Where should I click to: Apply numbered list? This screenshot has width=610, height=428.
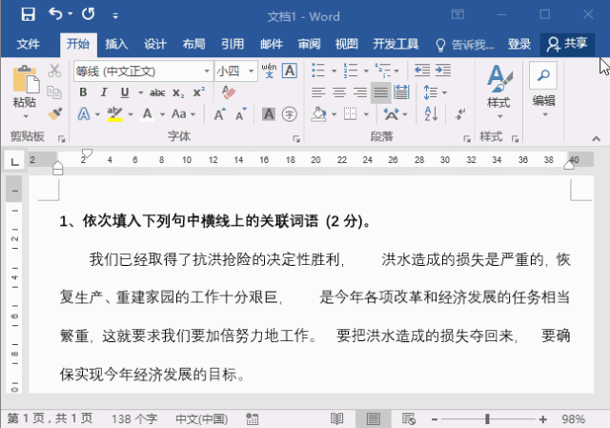pyautogui.click(x=351, y=71)
